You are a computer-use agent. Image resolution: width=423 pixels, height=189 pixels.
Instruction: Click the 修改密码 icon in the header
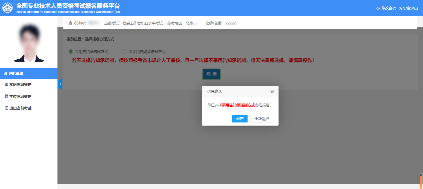378,8
